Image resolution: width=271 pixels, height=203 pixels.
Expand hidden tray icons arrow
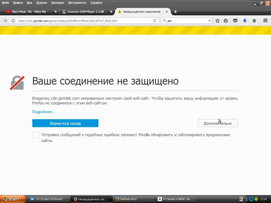247,199
